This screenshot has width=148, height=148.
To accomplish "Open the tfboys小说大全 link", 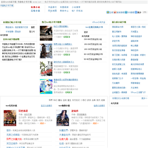I will pyautogui.click(x=99, y=22).
